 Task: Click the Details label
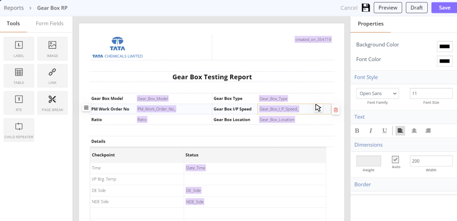[99, 141]
